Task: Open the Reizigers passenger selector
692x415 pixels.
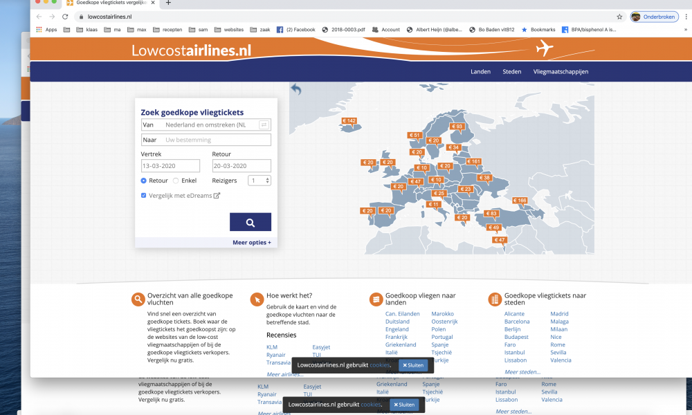Action: click(x=259, y=181)
